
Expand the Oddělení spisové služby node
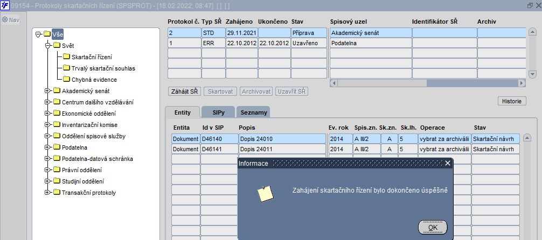(x=47, y=136)
